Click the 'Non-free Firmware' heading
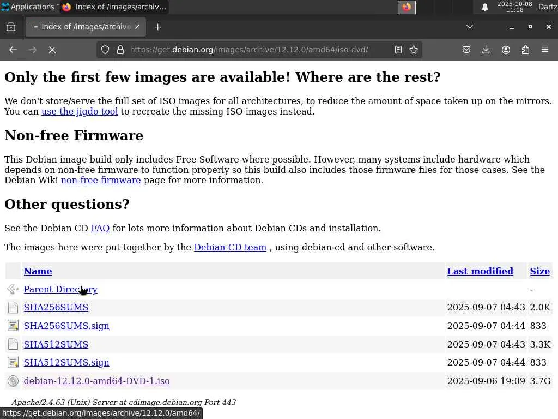 pyautogui.click(x=74, y=136)
